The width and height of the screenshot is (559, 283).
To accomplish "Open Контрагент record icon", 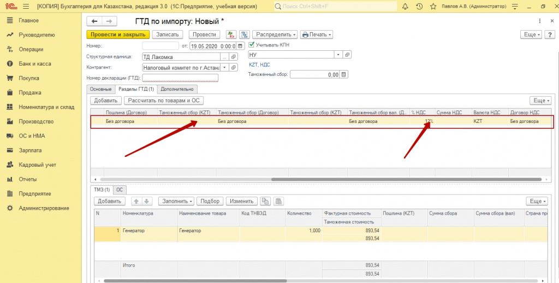I will click(234, 67).
